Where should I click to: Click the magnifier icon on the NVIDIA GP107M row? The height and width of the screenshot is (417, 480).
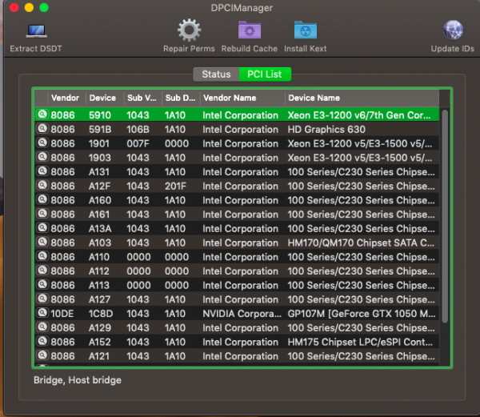(41, 314)
